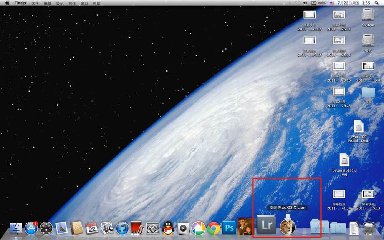Open the 窗口 menu
The image size is (384, 240).
(84, 3)
